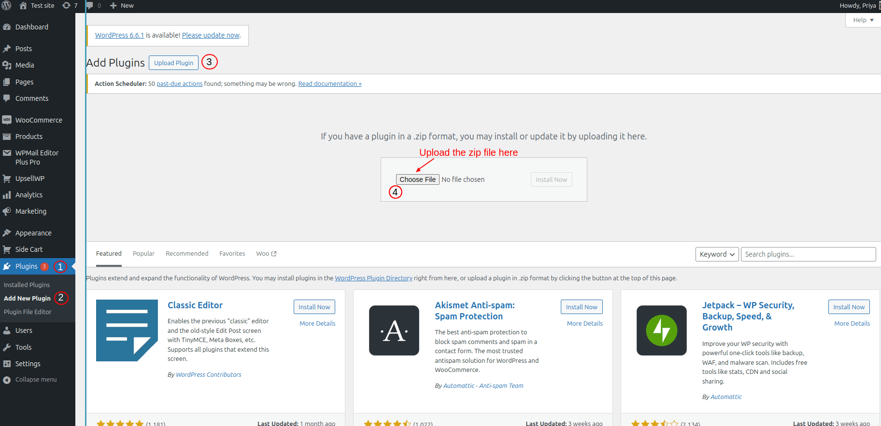Click the Jetpack plugin icon
The width and height of the screenshot is (881, 426).
point(661,330)
